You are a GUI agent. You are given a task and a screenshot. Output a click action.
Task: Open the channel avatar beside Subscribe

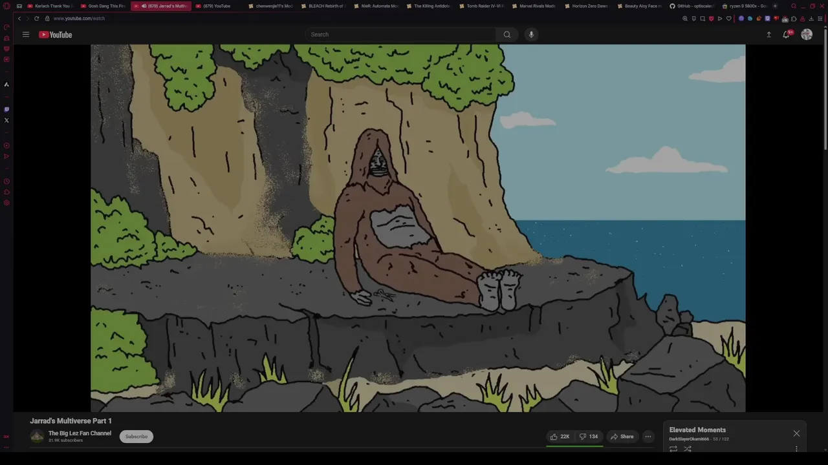[x=37, y=437]
